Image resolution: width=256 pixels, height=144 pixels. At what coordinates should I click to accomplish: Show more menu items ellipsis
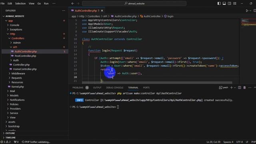pos(54,4)
